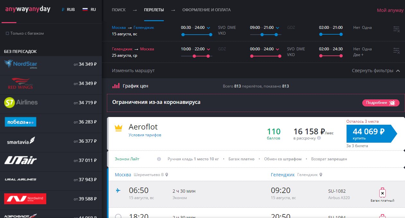Toggle return SVO airport filter
This screenshot has height=218, width=405.
coord(291,49)
